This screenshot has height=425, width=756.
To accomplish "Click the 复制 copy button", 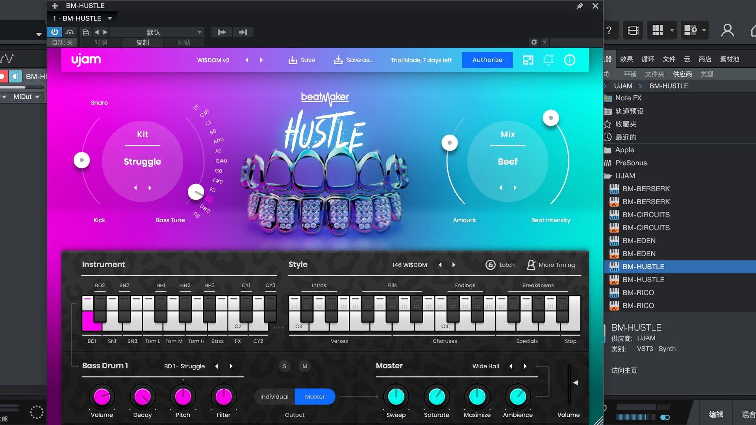I will pyautogui.click(x=143, y=42).
